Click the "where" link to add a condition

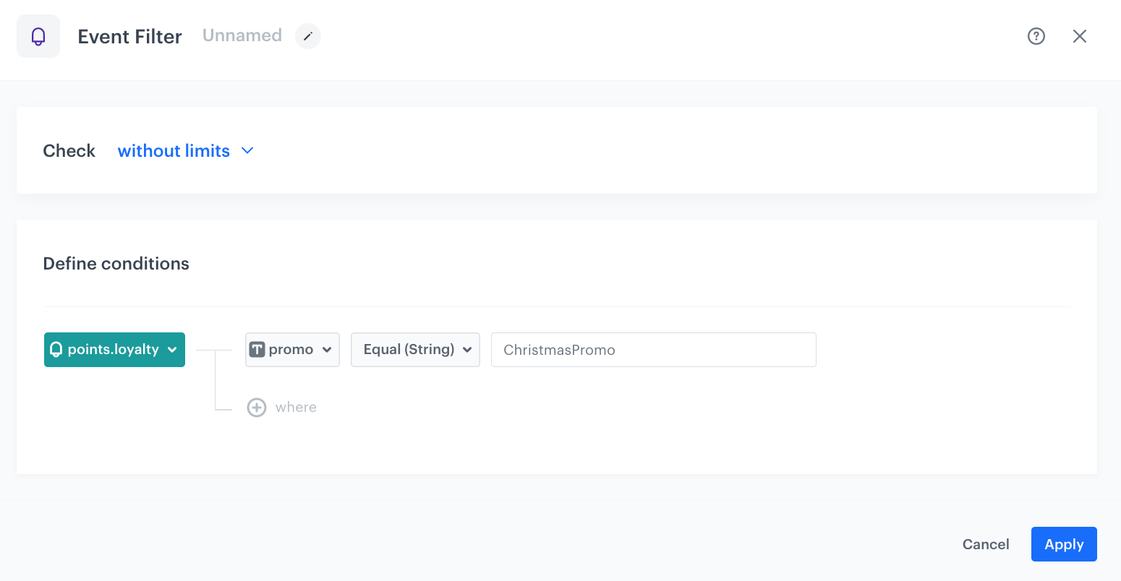[x=296, y=407]
